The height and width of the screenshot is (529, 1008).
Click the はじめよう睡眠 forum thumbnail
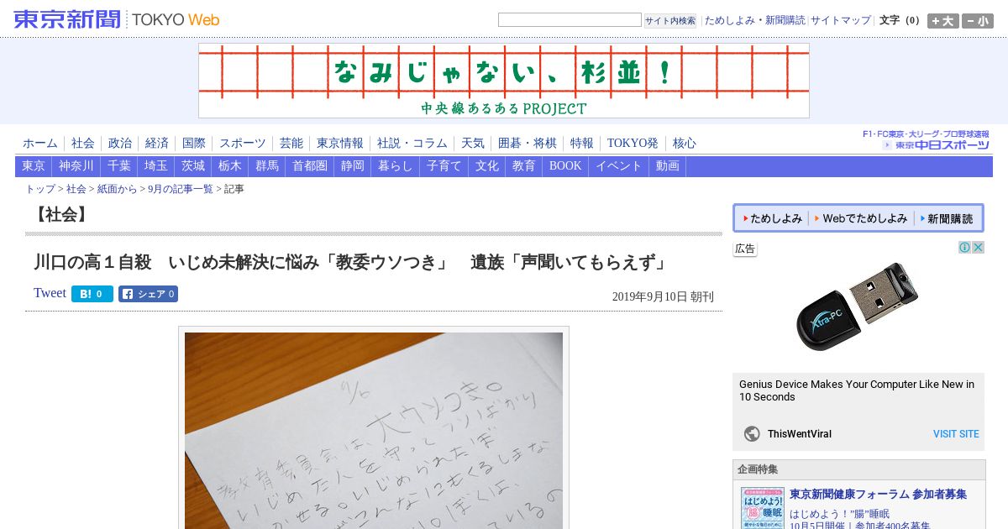(763, 509)
